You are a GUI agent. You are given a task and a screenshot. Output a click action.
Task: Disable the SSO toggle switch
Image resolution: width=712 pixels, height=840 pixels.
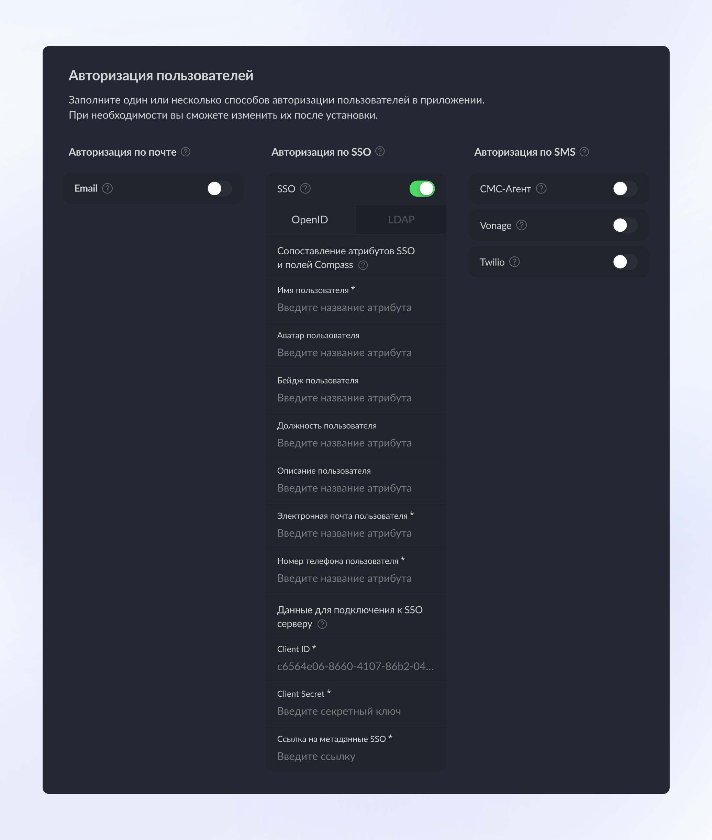(x=422, y=188)
